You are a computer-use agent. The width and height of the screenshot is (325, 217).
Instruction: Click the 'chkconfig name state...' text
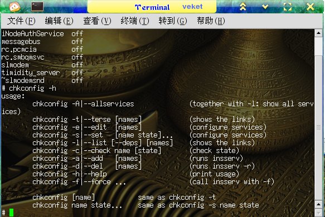(x=77, y=205)
